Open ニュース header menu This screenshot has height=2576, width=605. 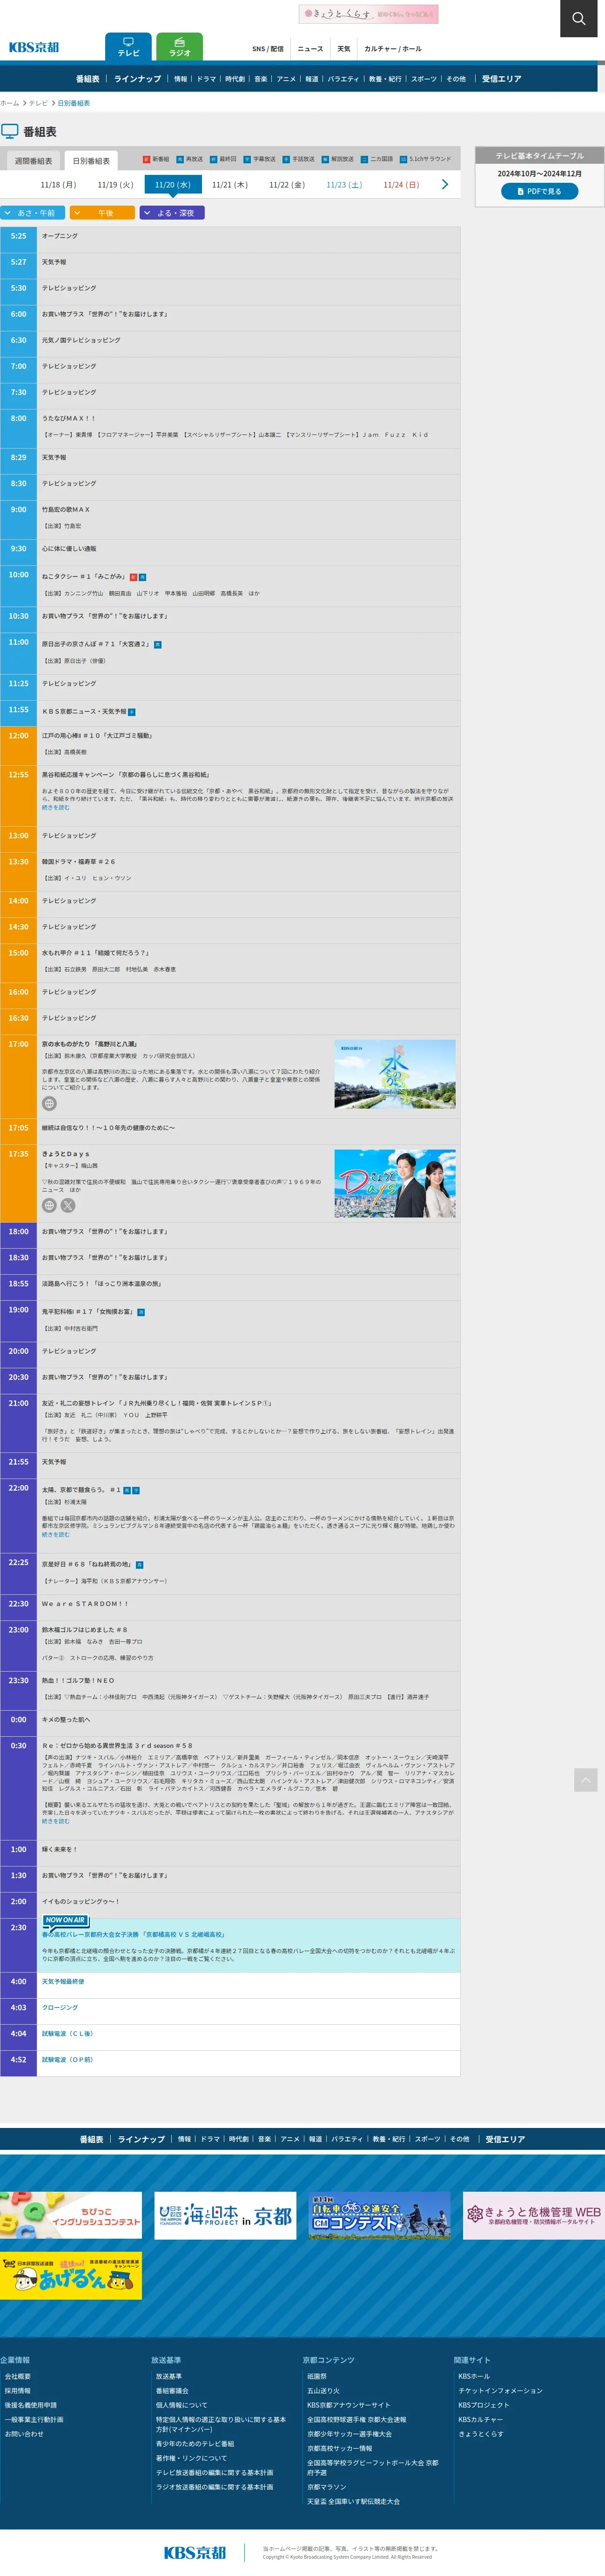[x=310, y=49]
